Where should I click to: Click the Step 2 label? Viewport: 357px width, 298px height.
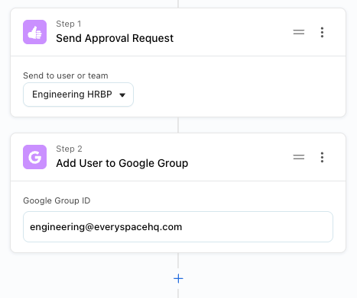tap(69, 149)
